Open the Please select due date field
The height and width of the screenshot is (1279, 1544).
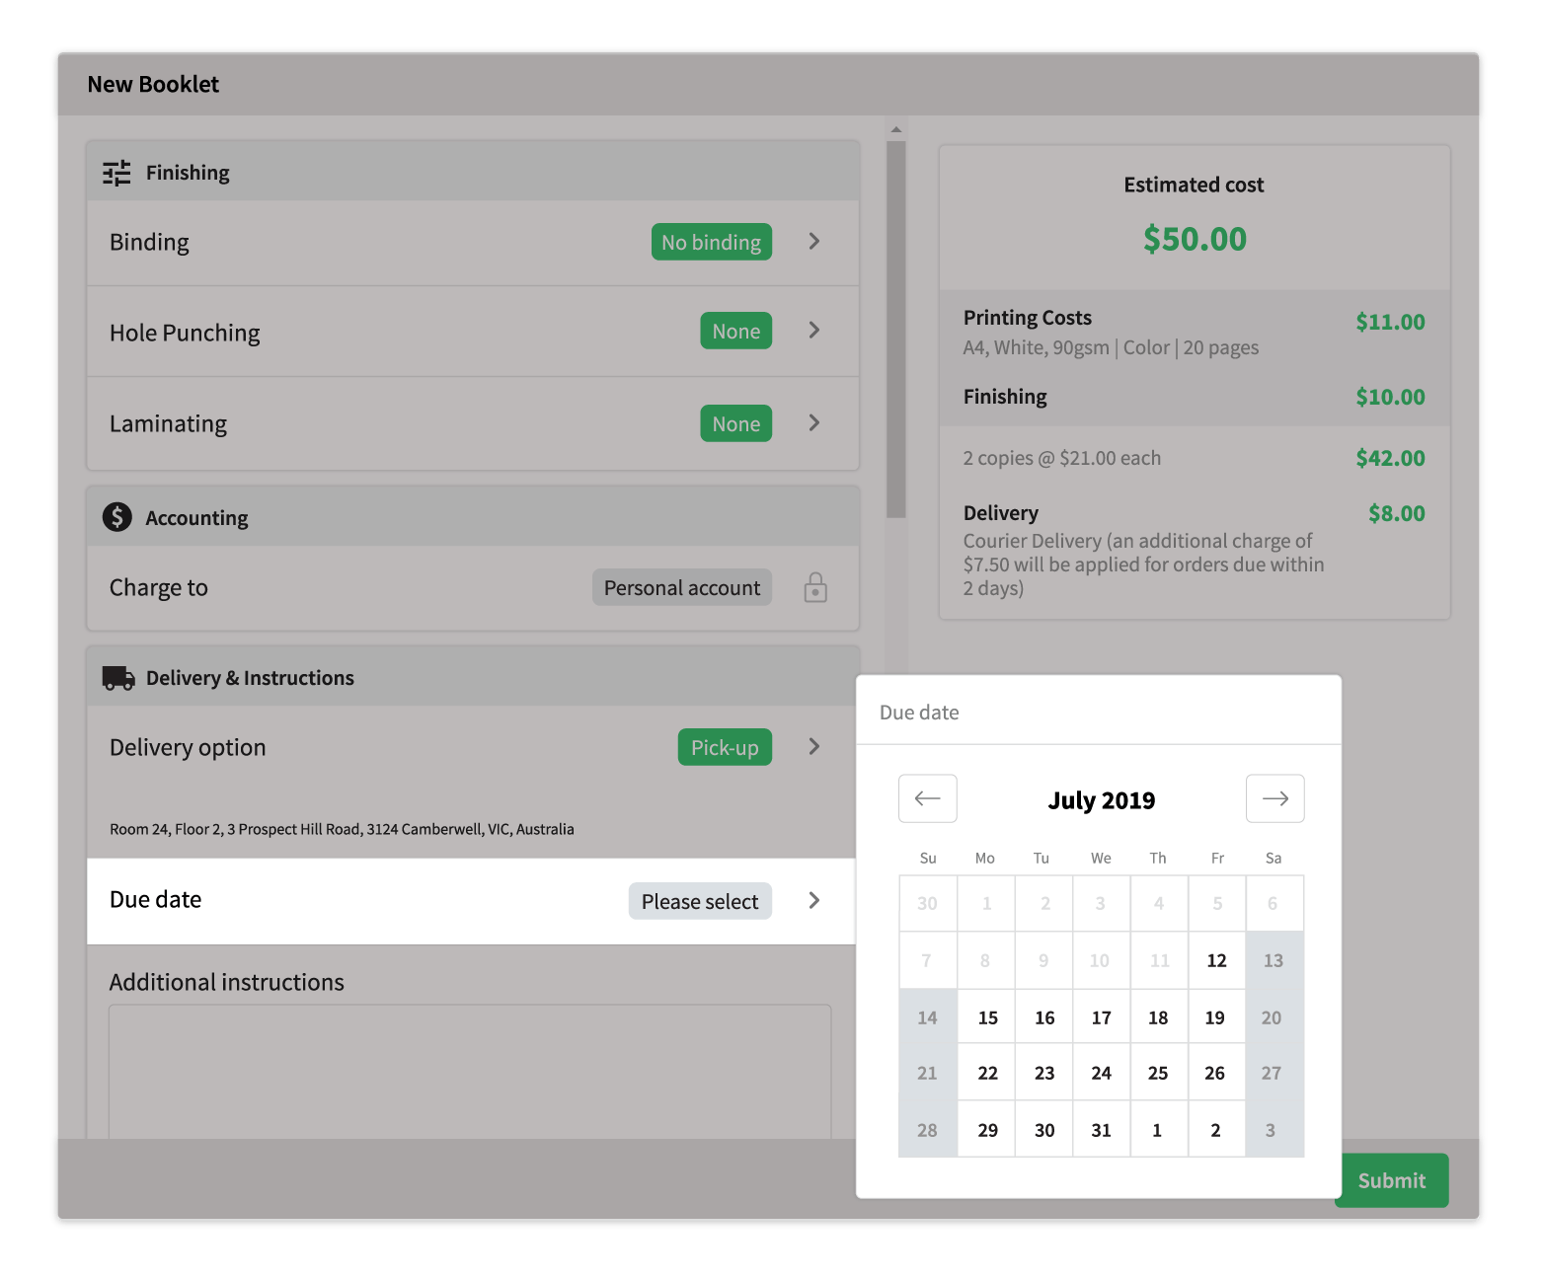coord(700,901)
